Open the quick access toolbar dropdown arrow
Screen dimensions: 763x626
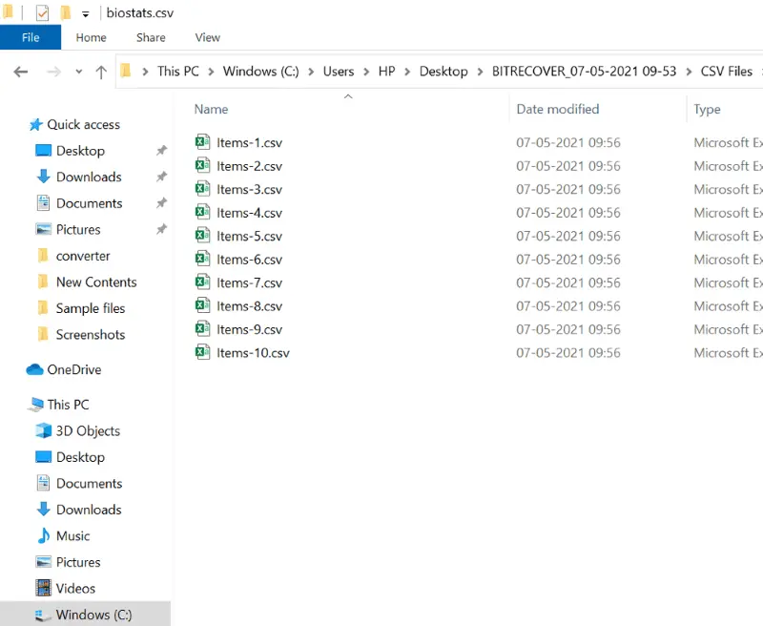[85, 14]
